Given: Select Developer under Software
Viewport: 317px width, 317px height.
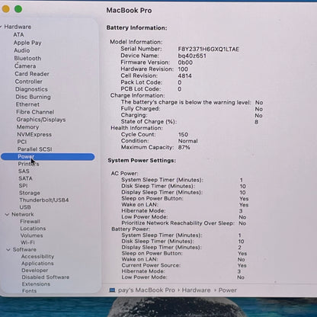Looking at the screenshot, I should click(x=34, y=271).
